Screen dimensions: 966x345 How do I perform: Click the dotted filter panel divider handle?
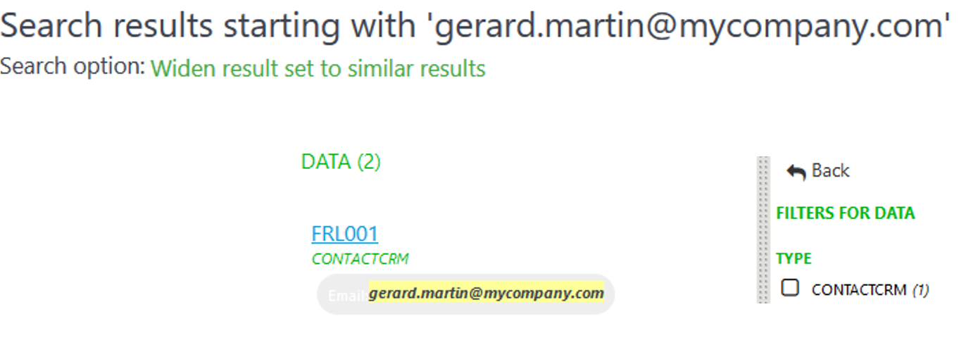pos(764,230)
